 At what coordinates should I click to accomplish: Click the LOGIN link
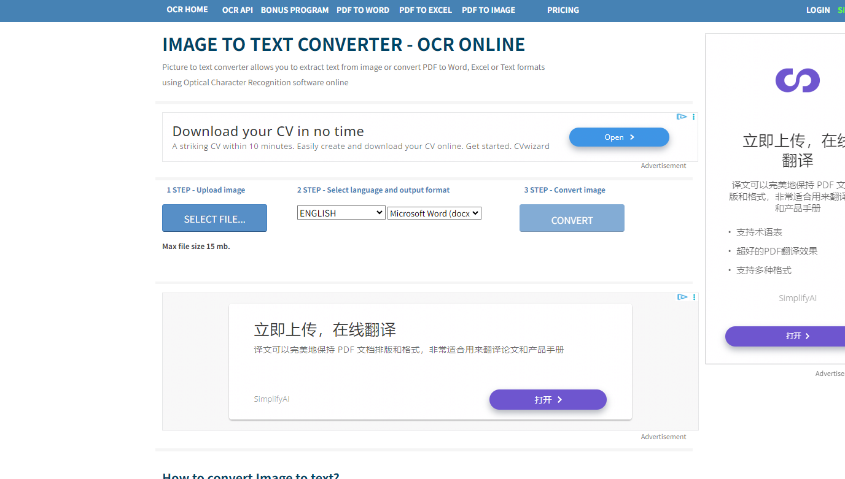818,10
